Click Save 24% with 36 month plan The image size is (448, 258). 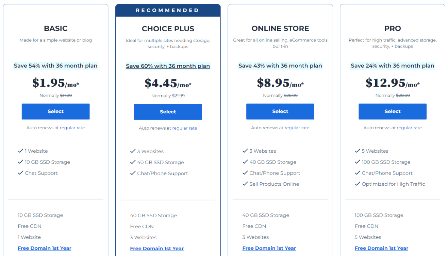pos(392,66)
